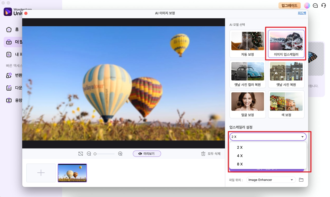Choose the 2 X upscale option
The width and height of the screenshot is (330, 197).
[x=268, y=147]
